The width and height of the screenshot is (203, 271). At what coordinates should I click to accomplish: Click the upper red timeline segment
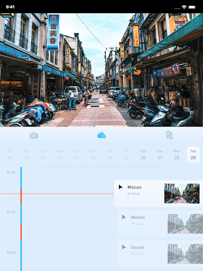[x=21, y=196]
